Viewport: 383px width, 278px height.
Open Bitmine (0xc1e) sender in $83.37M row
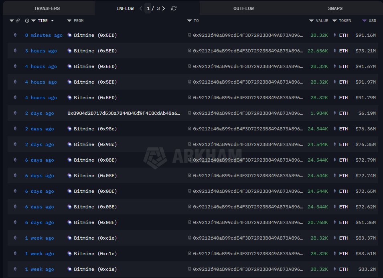(x=95, y=238)
